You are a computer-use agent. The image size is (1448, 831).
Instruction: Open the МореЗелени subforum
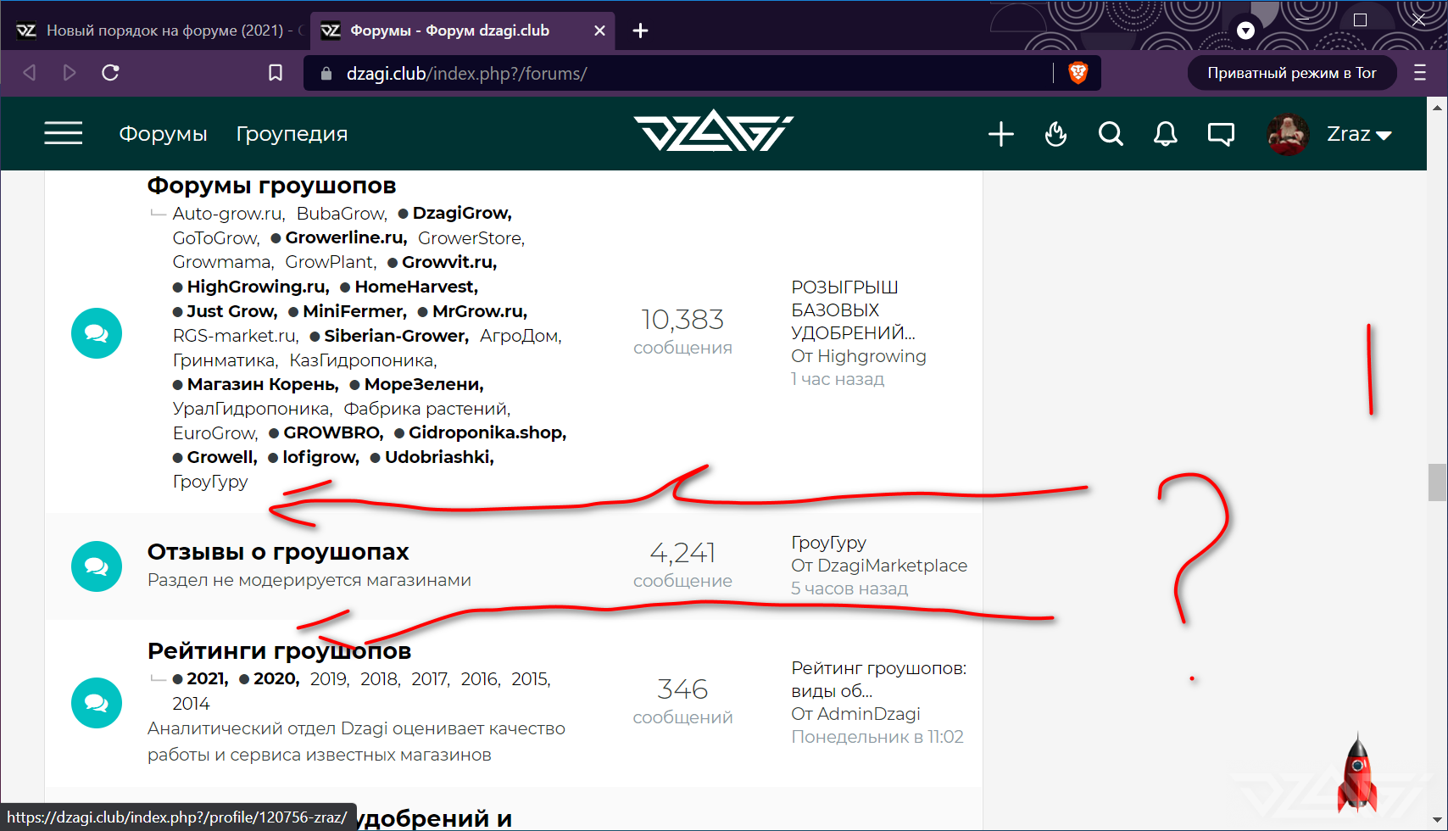pos(424,384)
